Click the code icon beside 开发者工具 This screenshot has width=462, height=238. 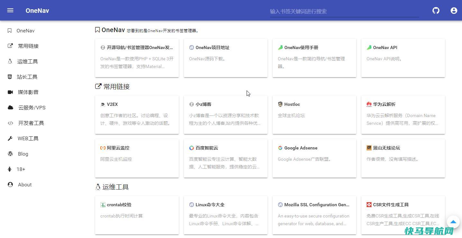coord(11,123)
